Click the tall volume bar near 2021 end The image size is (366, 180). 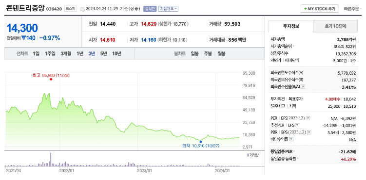(x=51, y=159)
